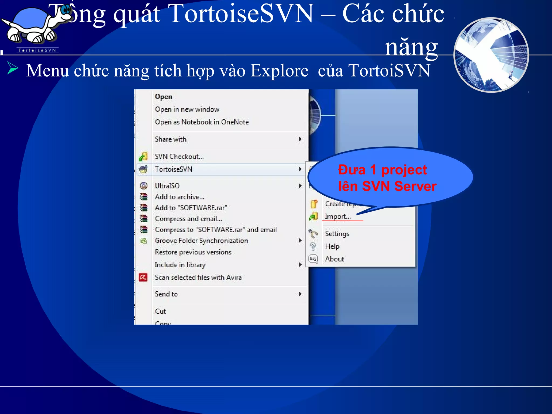Viewport: 552px width, 414px height.
Task: Expand the TortoiseSVN submenu arrow
Action: point(300,169)
